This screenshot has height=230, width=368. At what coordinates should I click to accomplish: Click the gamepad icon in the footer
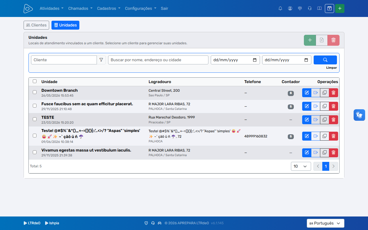point(160,223)
